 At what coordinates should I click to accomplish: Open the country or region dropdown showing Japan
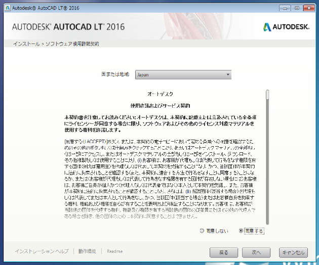click(x=183, y=75)
